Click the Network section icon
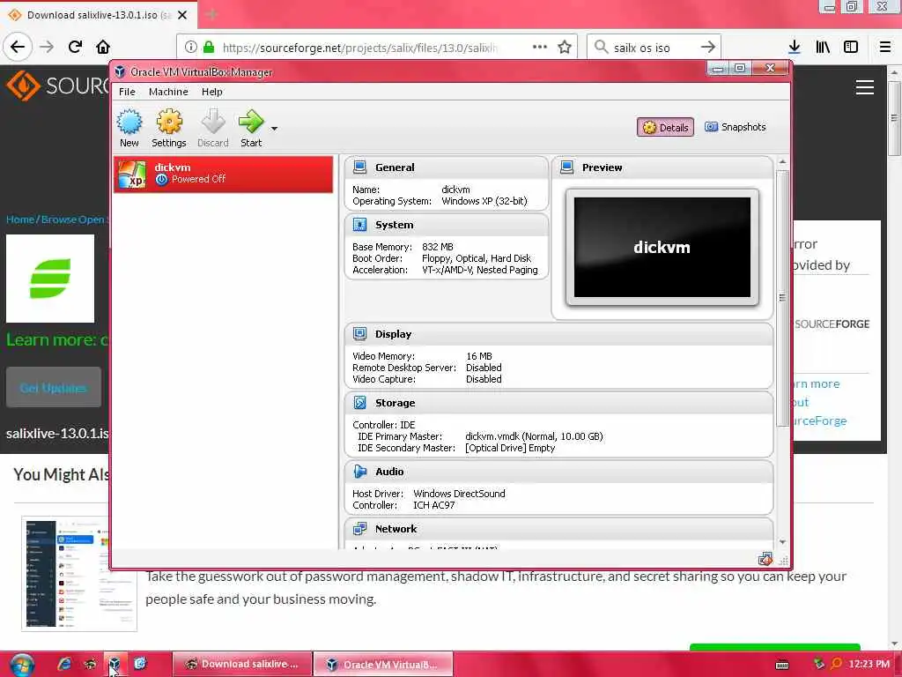Image resolution: width=902 pixels, height=677 pixels. point(360,529)
